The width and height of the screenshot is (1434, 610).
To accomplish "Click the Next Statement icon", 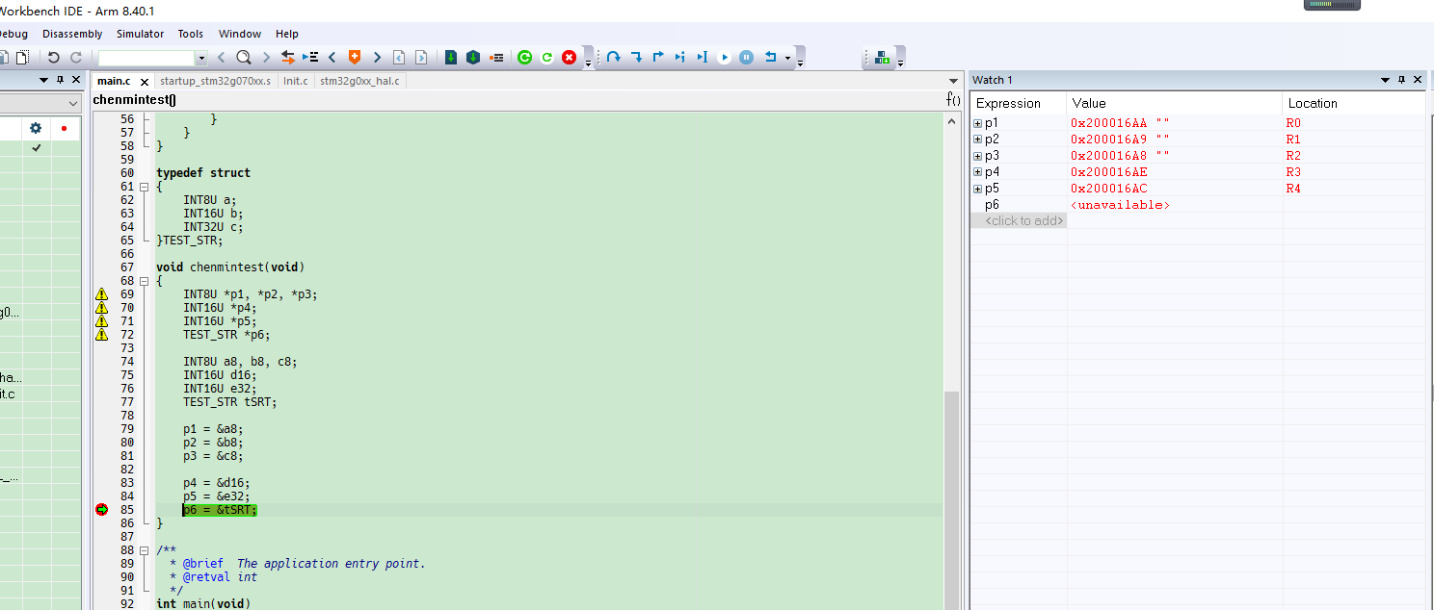I will tap(680, 58).
